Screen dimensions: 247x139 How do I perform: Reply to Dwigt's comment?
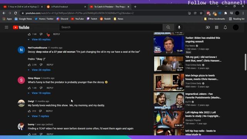pyautogui.click(x=49, y=111)
